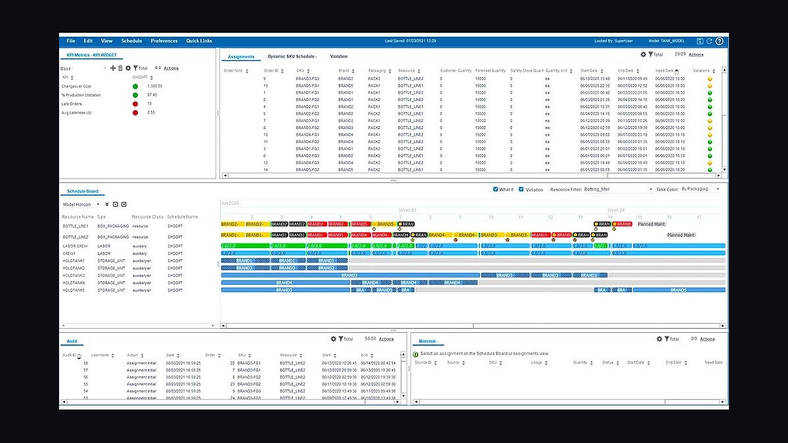The width and height of the screenshot is (788, 443).
Task: Delete KPI using the trash icon
Action: (120, 68)
